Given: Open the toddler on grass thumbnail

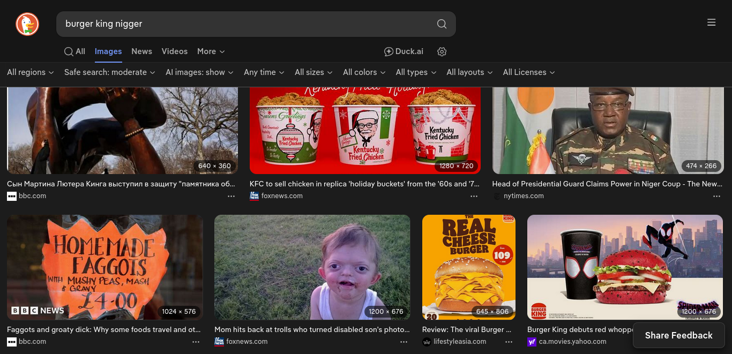Looking at the screenshot, I should click(x=312, y=267).
